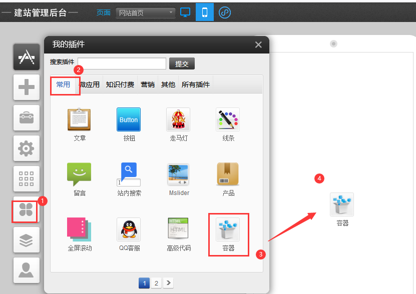
Task: Click the 提交 submit button
Action: coord(182,63)
